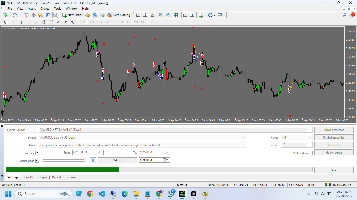357x200 pixels.
Task: Click the Symbol properties button
Action: 334,137
